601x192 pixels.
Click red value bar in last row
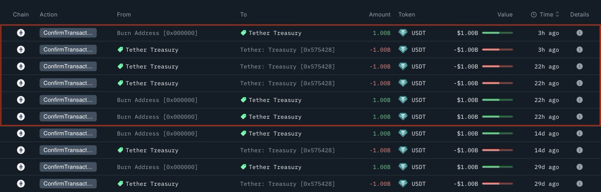[497, 183]
